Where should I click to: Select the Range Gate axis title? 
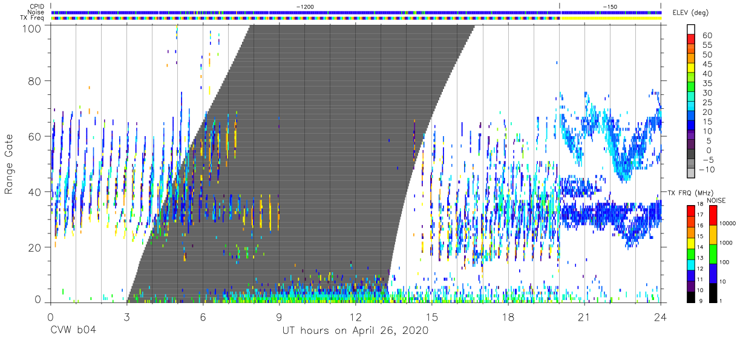point(9,165)
